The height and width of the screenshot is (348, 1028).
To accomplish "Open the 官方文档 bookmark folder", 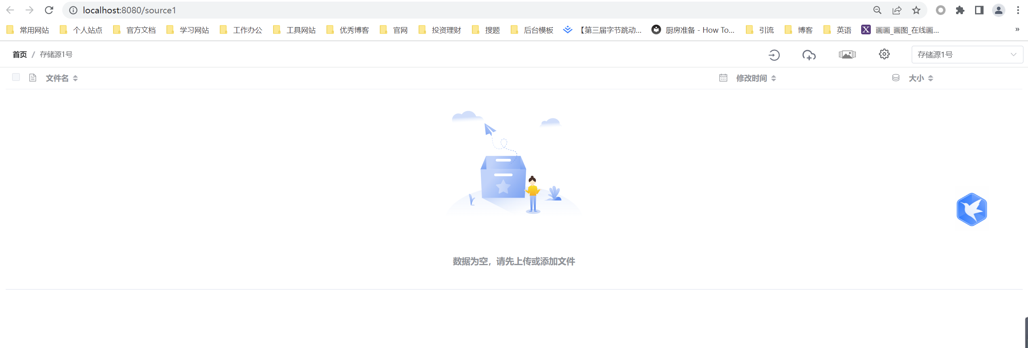I will point(135,30).
